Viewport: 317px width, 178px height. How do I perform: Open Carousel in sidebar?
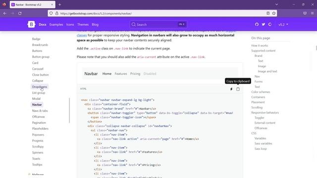click(x=38, y=69)
